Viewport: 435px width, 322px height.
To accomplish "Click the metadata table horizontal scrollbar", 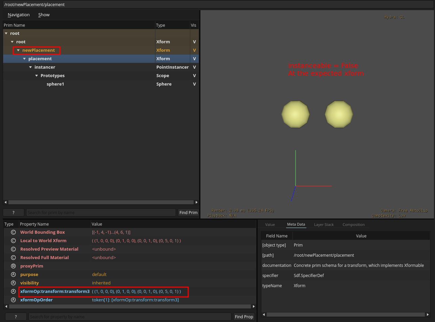I will [346, 315].
